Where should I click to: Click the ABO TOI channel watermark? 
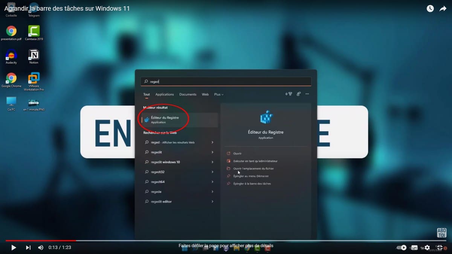tap(441, 233)
